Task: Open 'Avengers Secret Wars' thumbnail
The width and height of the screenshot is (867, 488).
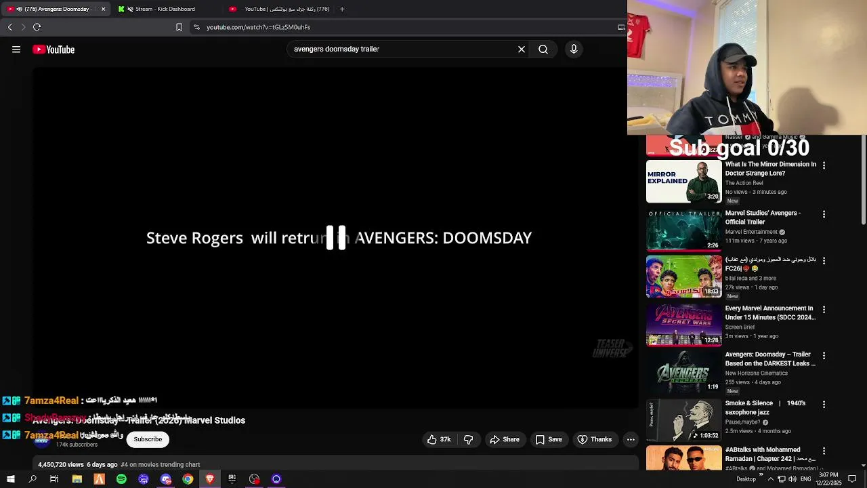Action: point(684,325)
